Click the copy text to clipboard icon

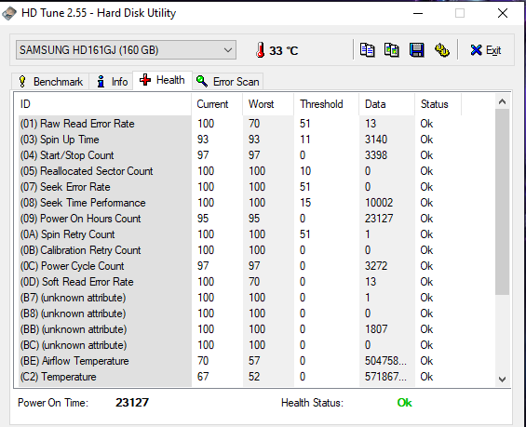[367, 50]
